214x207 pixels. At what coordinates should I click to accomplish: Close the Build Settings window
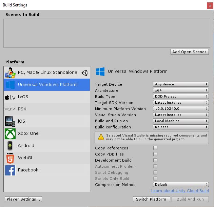pos(210,6)
